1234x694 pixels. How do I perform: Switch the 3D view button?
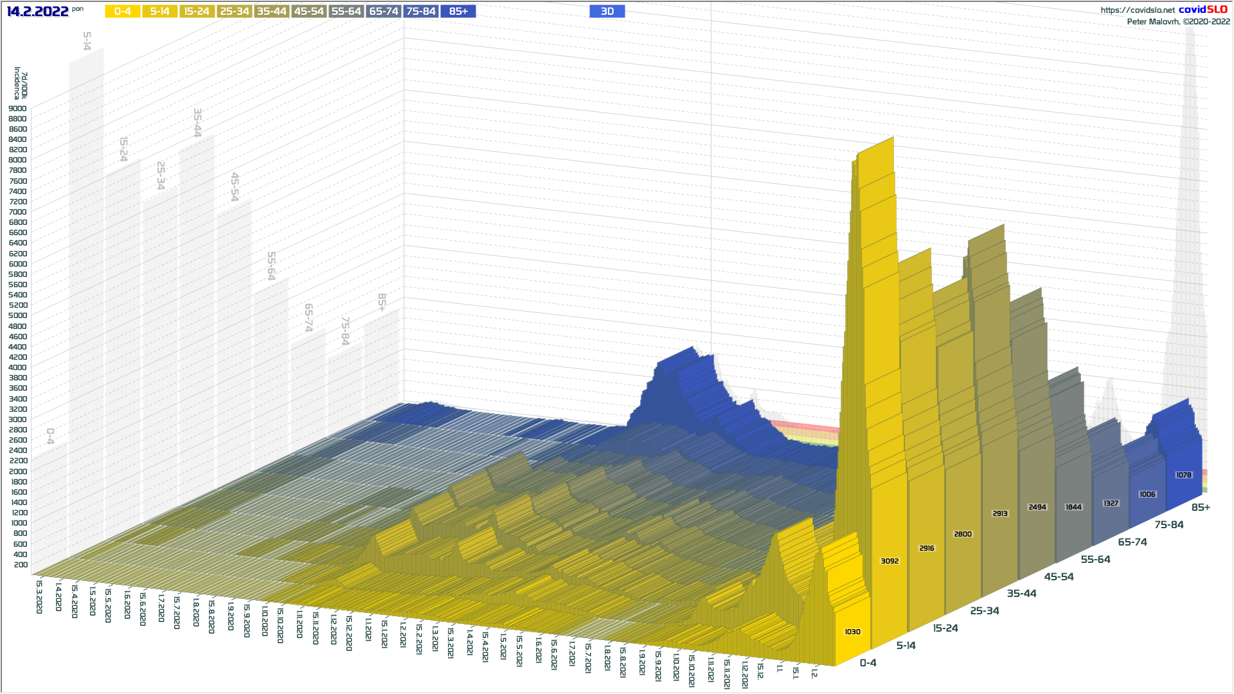[x=607, y=12]
